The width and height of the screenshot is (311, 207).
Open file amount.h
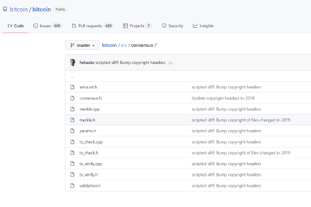click(88, 87)
